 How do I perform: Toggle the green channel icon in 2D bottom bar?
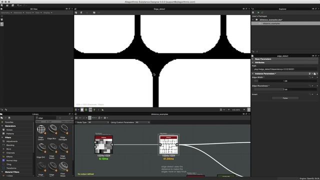(86, 110)
